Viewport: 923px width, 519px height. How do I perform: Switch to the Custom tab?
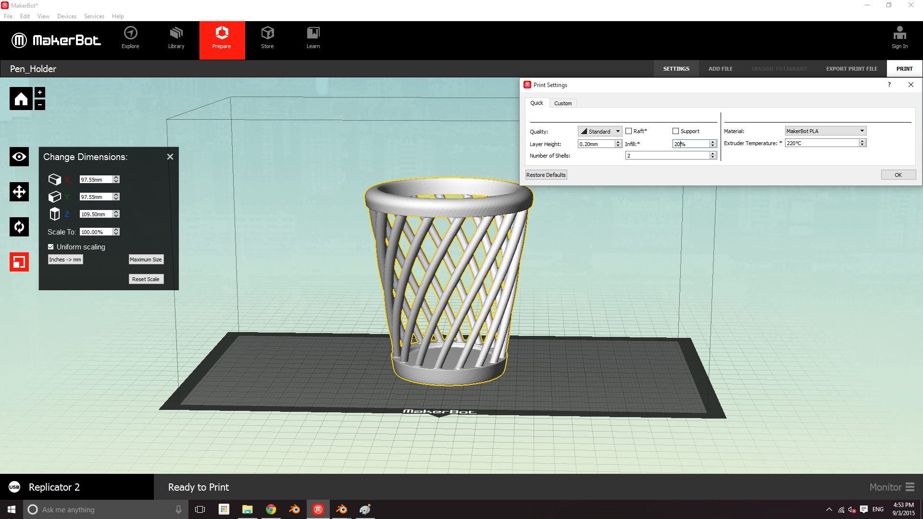[x=563, y=103]
